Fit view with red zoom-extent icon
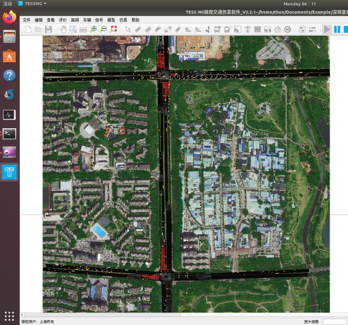This screenshot has height=325, width=348. click(x=114, y=29)
